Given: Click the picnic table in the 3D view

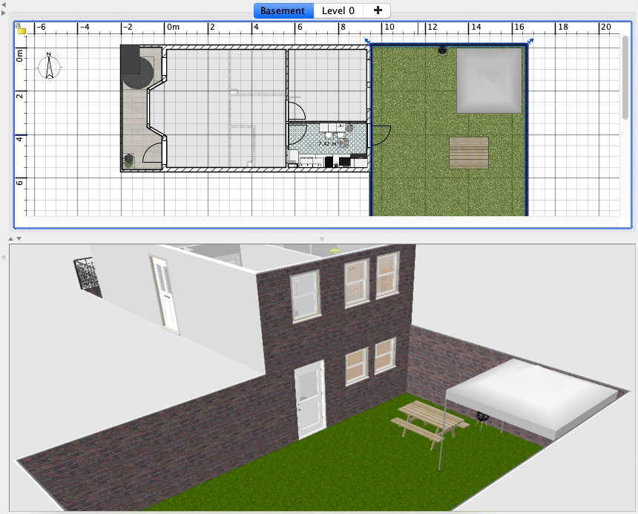Looking at the screenshot, I should tap(427, 420).
